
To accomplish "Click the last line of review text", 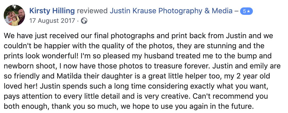I will [x=129, y=106].
